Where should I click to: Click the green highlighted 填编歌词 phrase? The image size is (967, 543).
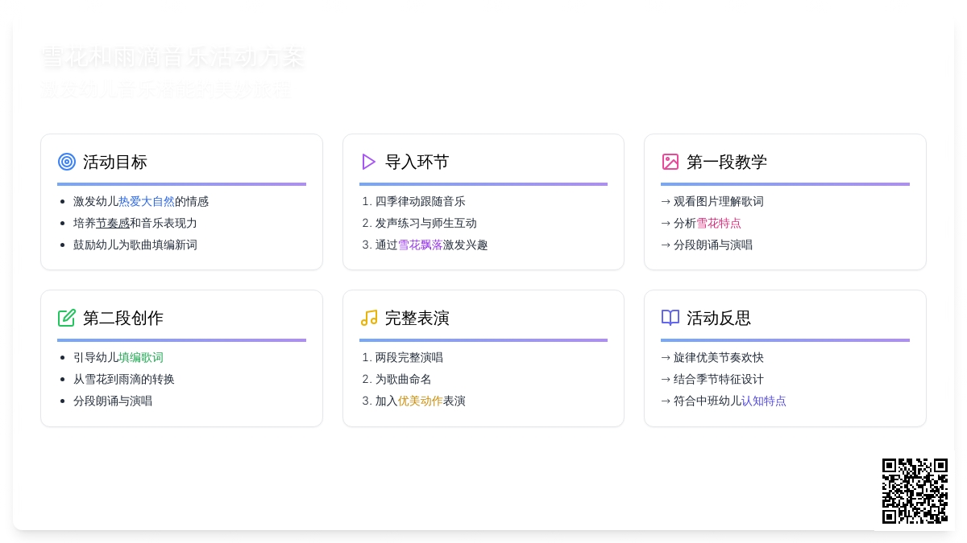[x=141, y=357]
